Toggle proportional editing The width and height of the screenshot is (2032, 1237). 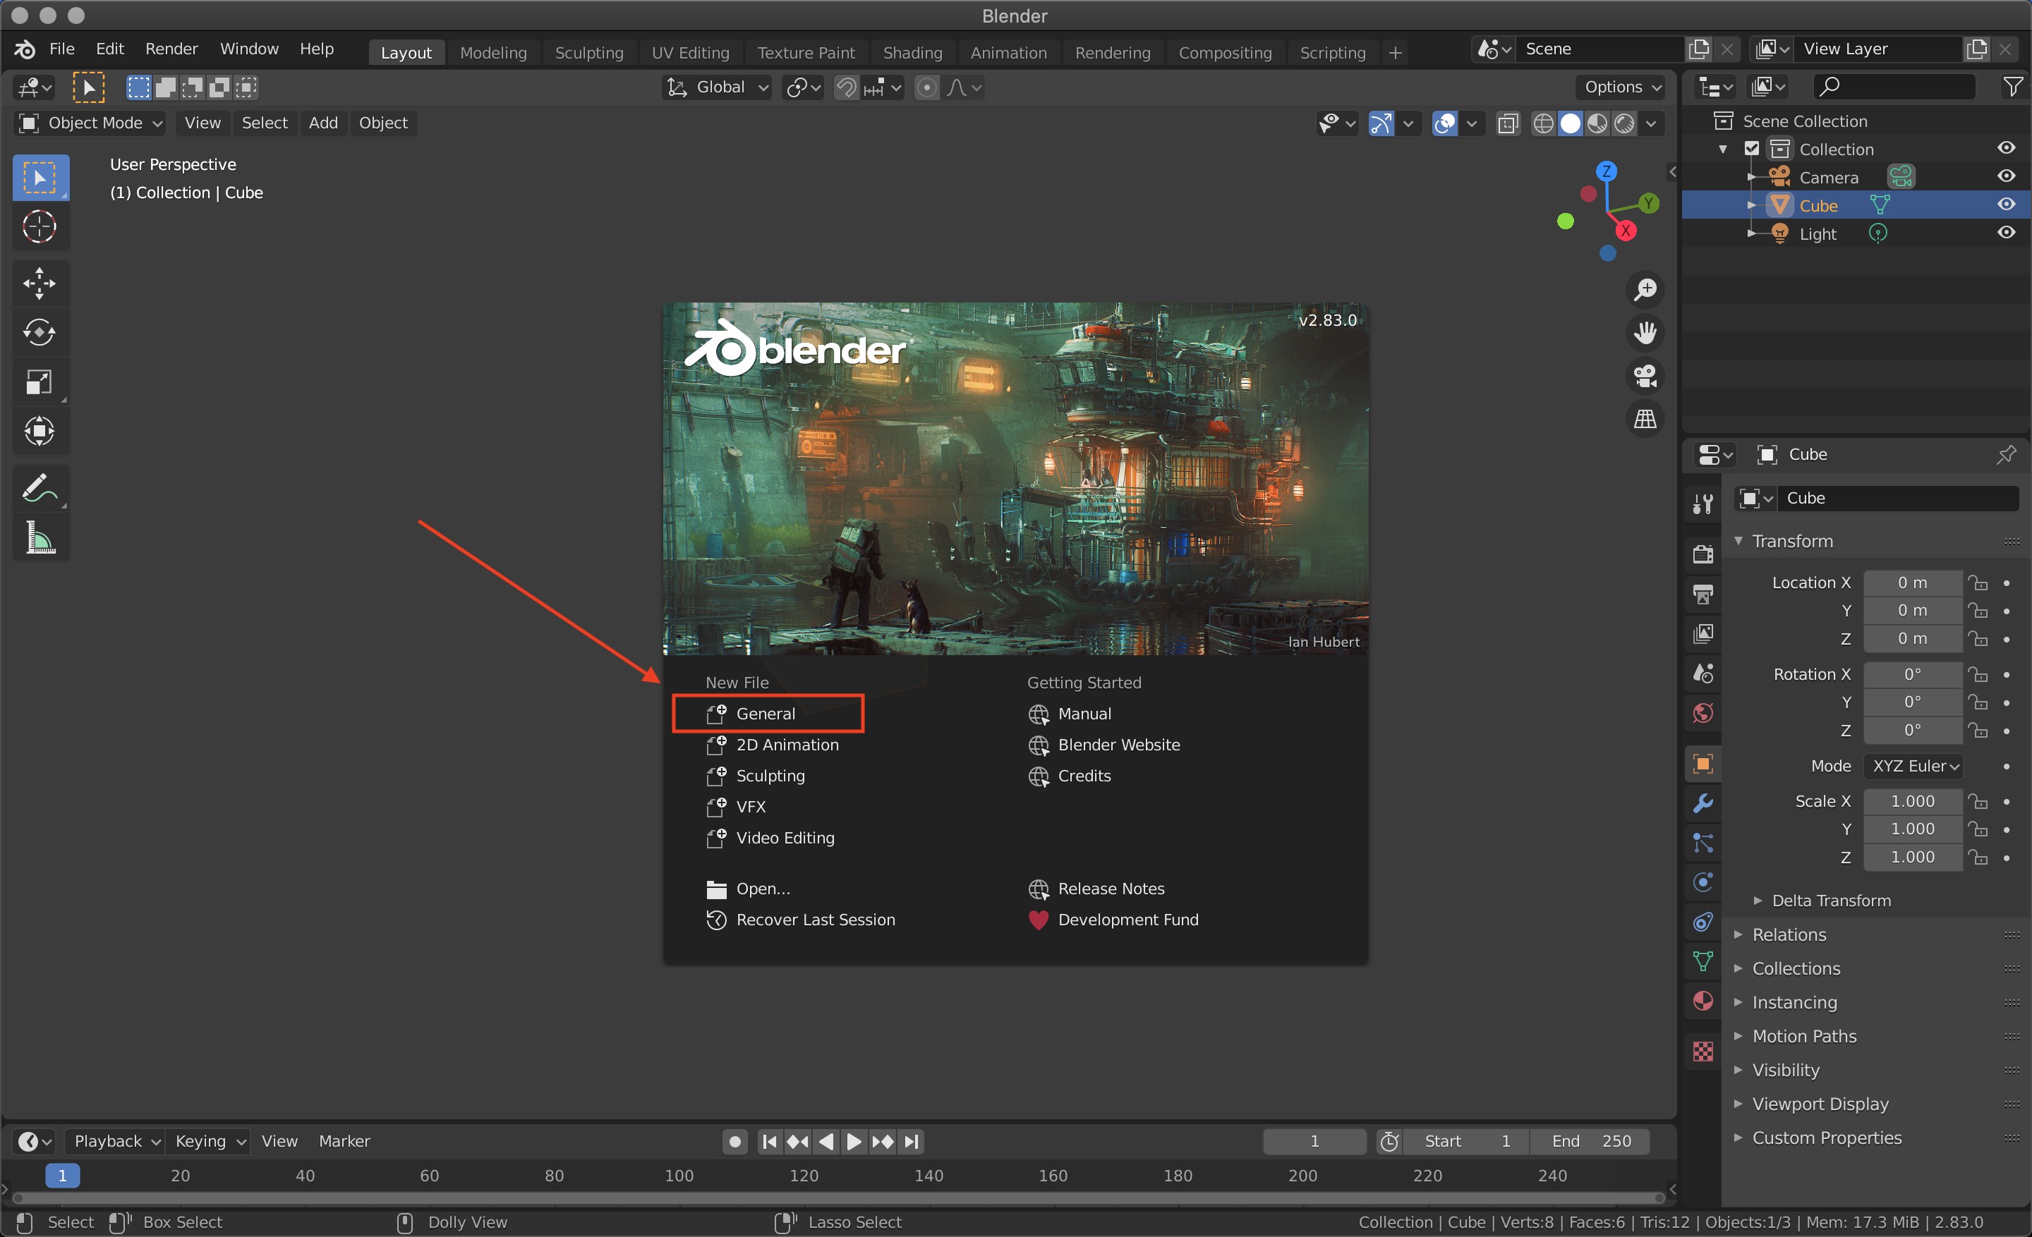coord(927,87)
